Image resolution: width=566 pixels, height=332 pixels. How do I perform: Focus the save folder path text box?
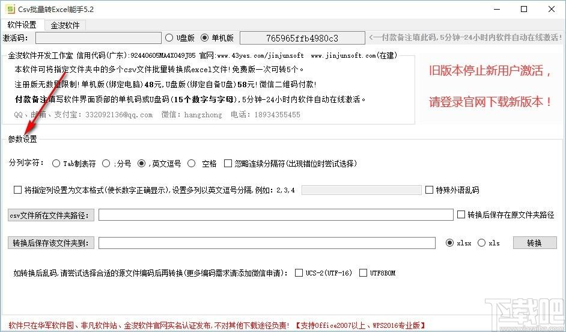click(267, 243)
